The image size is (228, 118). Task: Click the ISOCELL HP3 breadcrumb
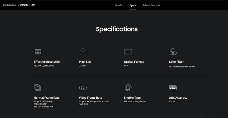pyautogui.click(x=27, y=5)
